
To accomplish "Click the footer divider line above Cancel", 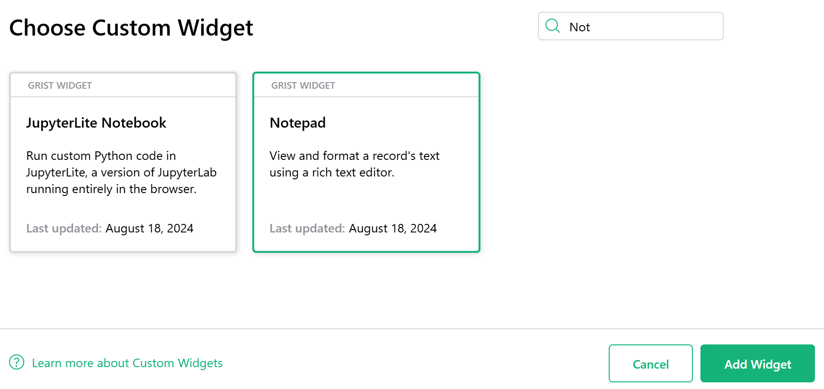I will (x=412, y=329).
